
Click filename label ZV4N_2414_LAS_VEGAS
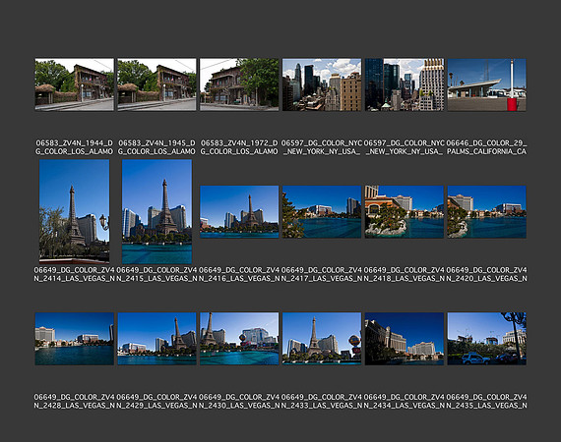tap(75, 274)
